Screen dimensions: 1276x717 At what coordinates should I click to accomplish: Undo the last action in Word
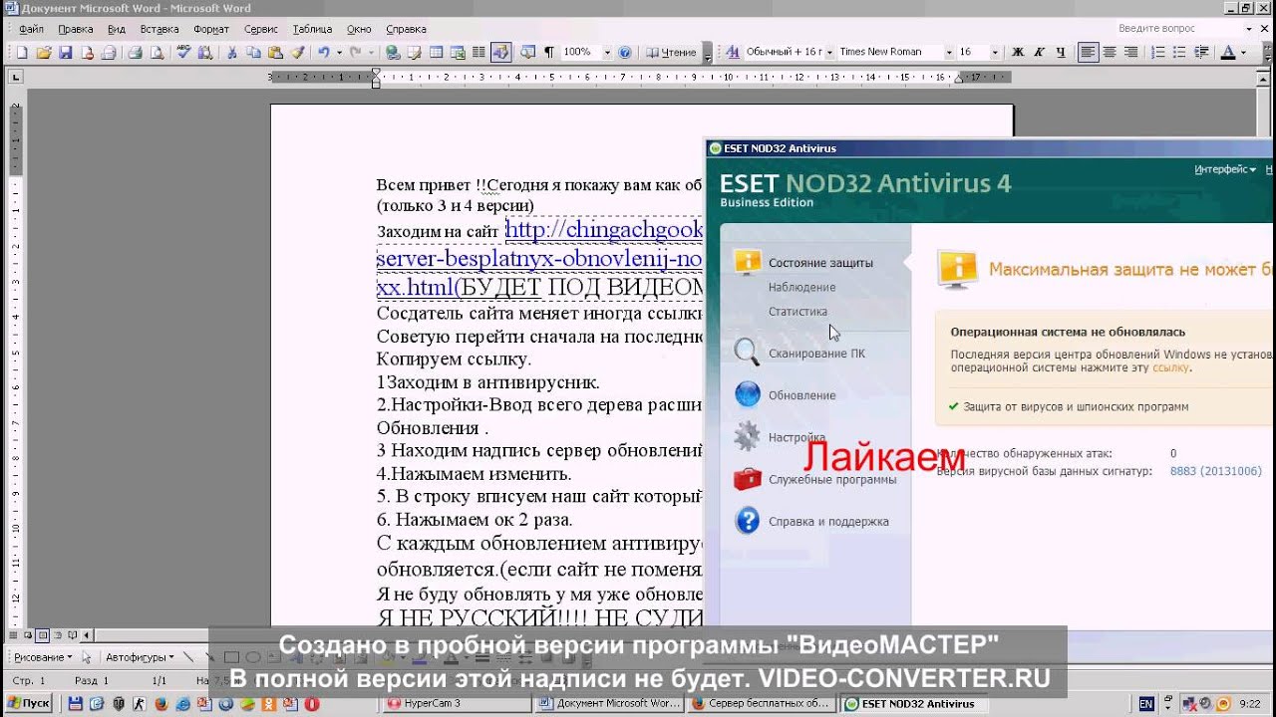pos(324,52)
